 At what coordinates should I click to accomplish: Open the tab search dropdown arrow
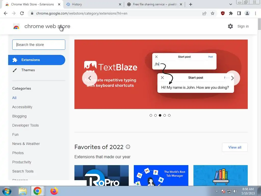230,4
